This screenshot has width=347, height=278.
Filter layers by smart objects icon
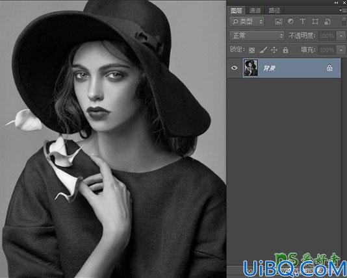328,21
